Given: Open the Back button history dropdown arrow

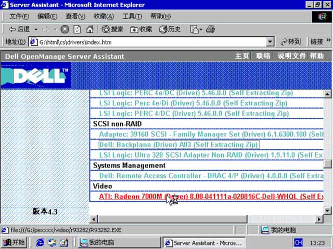Looking at the screenshot, I should coord(36,29).
